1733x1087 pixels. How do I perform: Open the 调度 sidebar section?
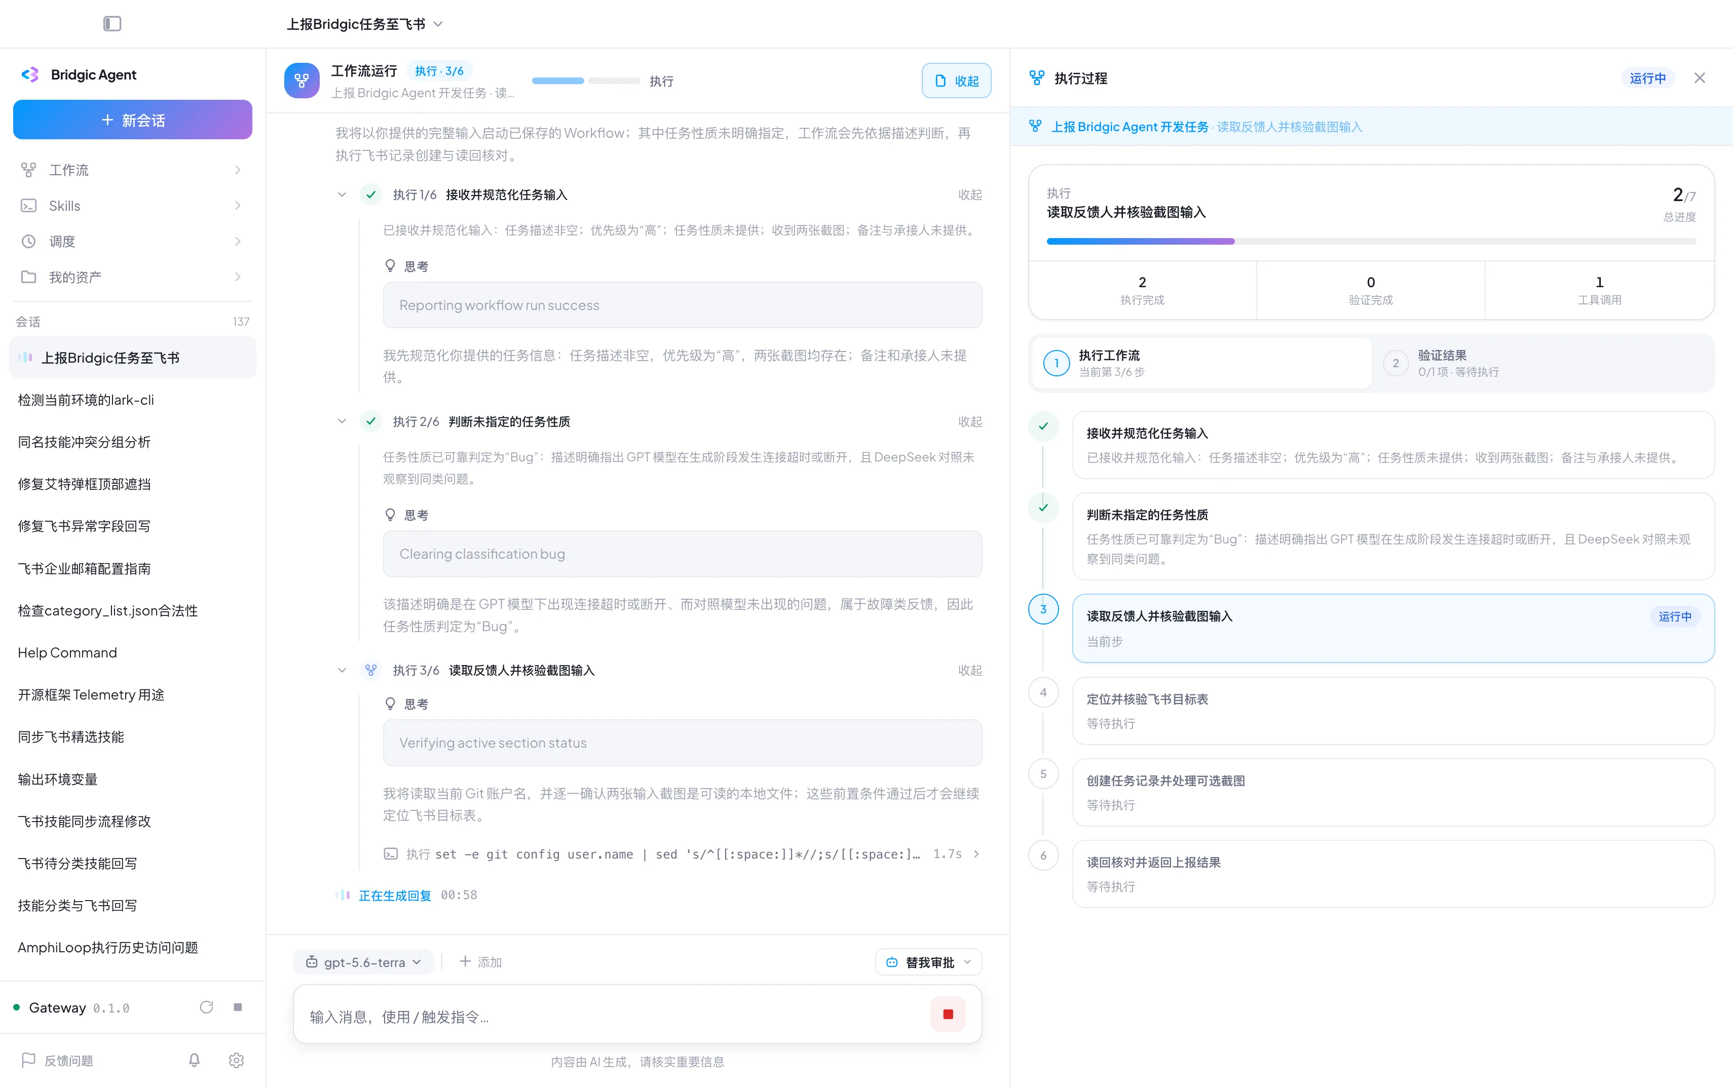coord(132,242)
